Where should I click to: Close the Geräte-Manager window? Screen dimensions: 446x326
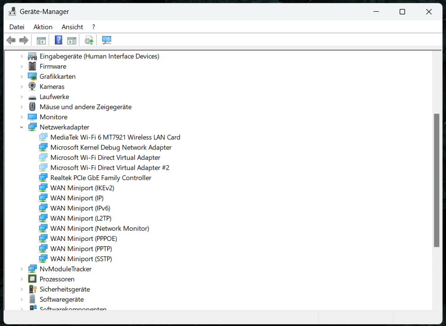point(428,12)
